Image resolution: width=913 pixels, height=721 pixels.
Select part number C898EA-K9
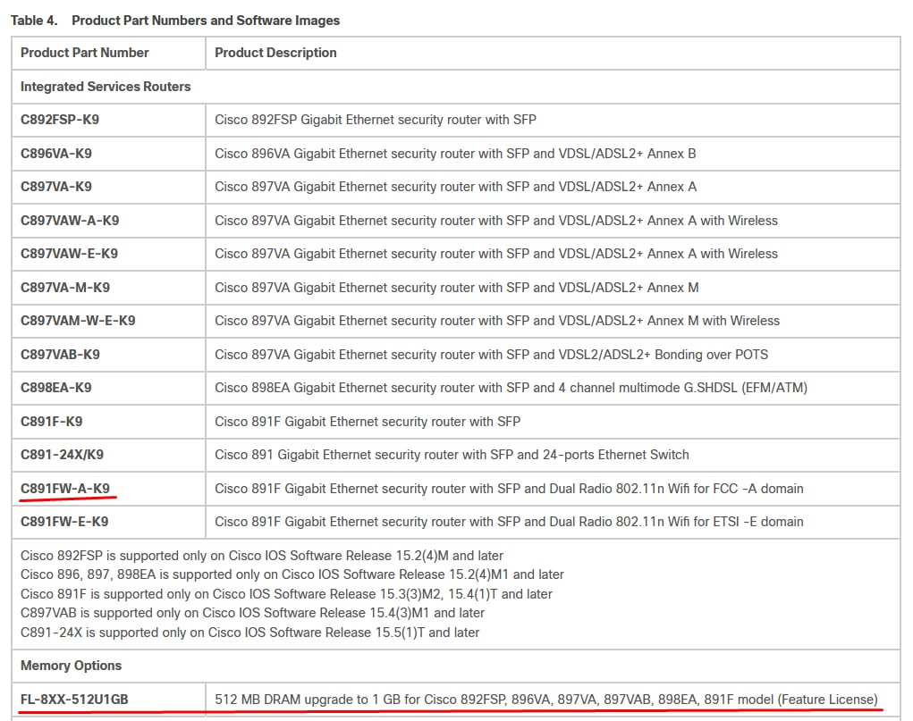click(x=56, y=388)
